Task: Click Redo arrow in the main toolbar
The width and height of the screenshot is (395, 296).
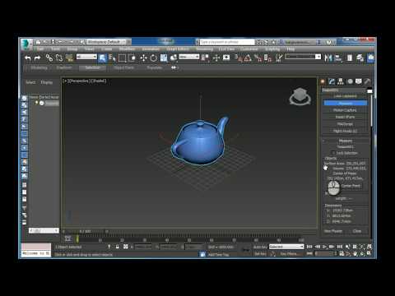Action: click(x=37, y=58)
